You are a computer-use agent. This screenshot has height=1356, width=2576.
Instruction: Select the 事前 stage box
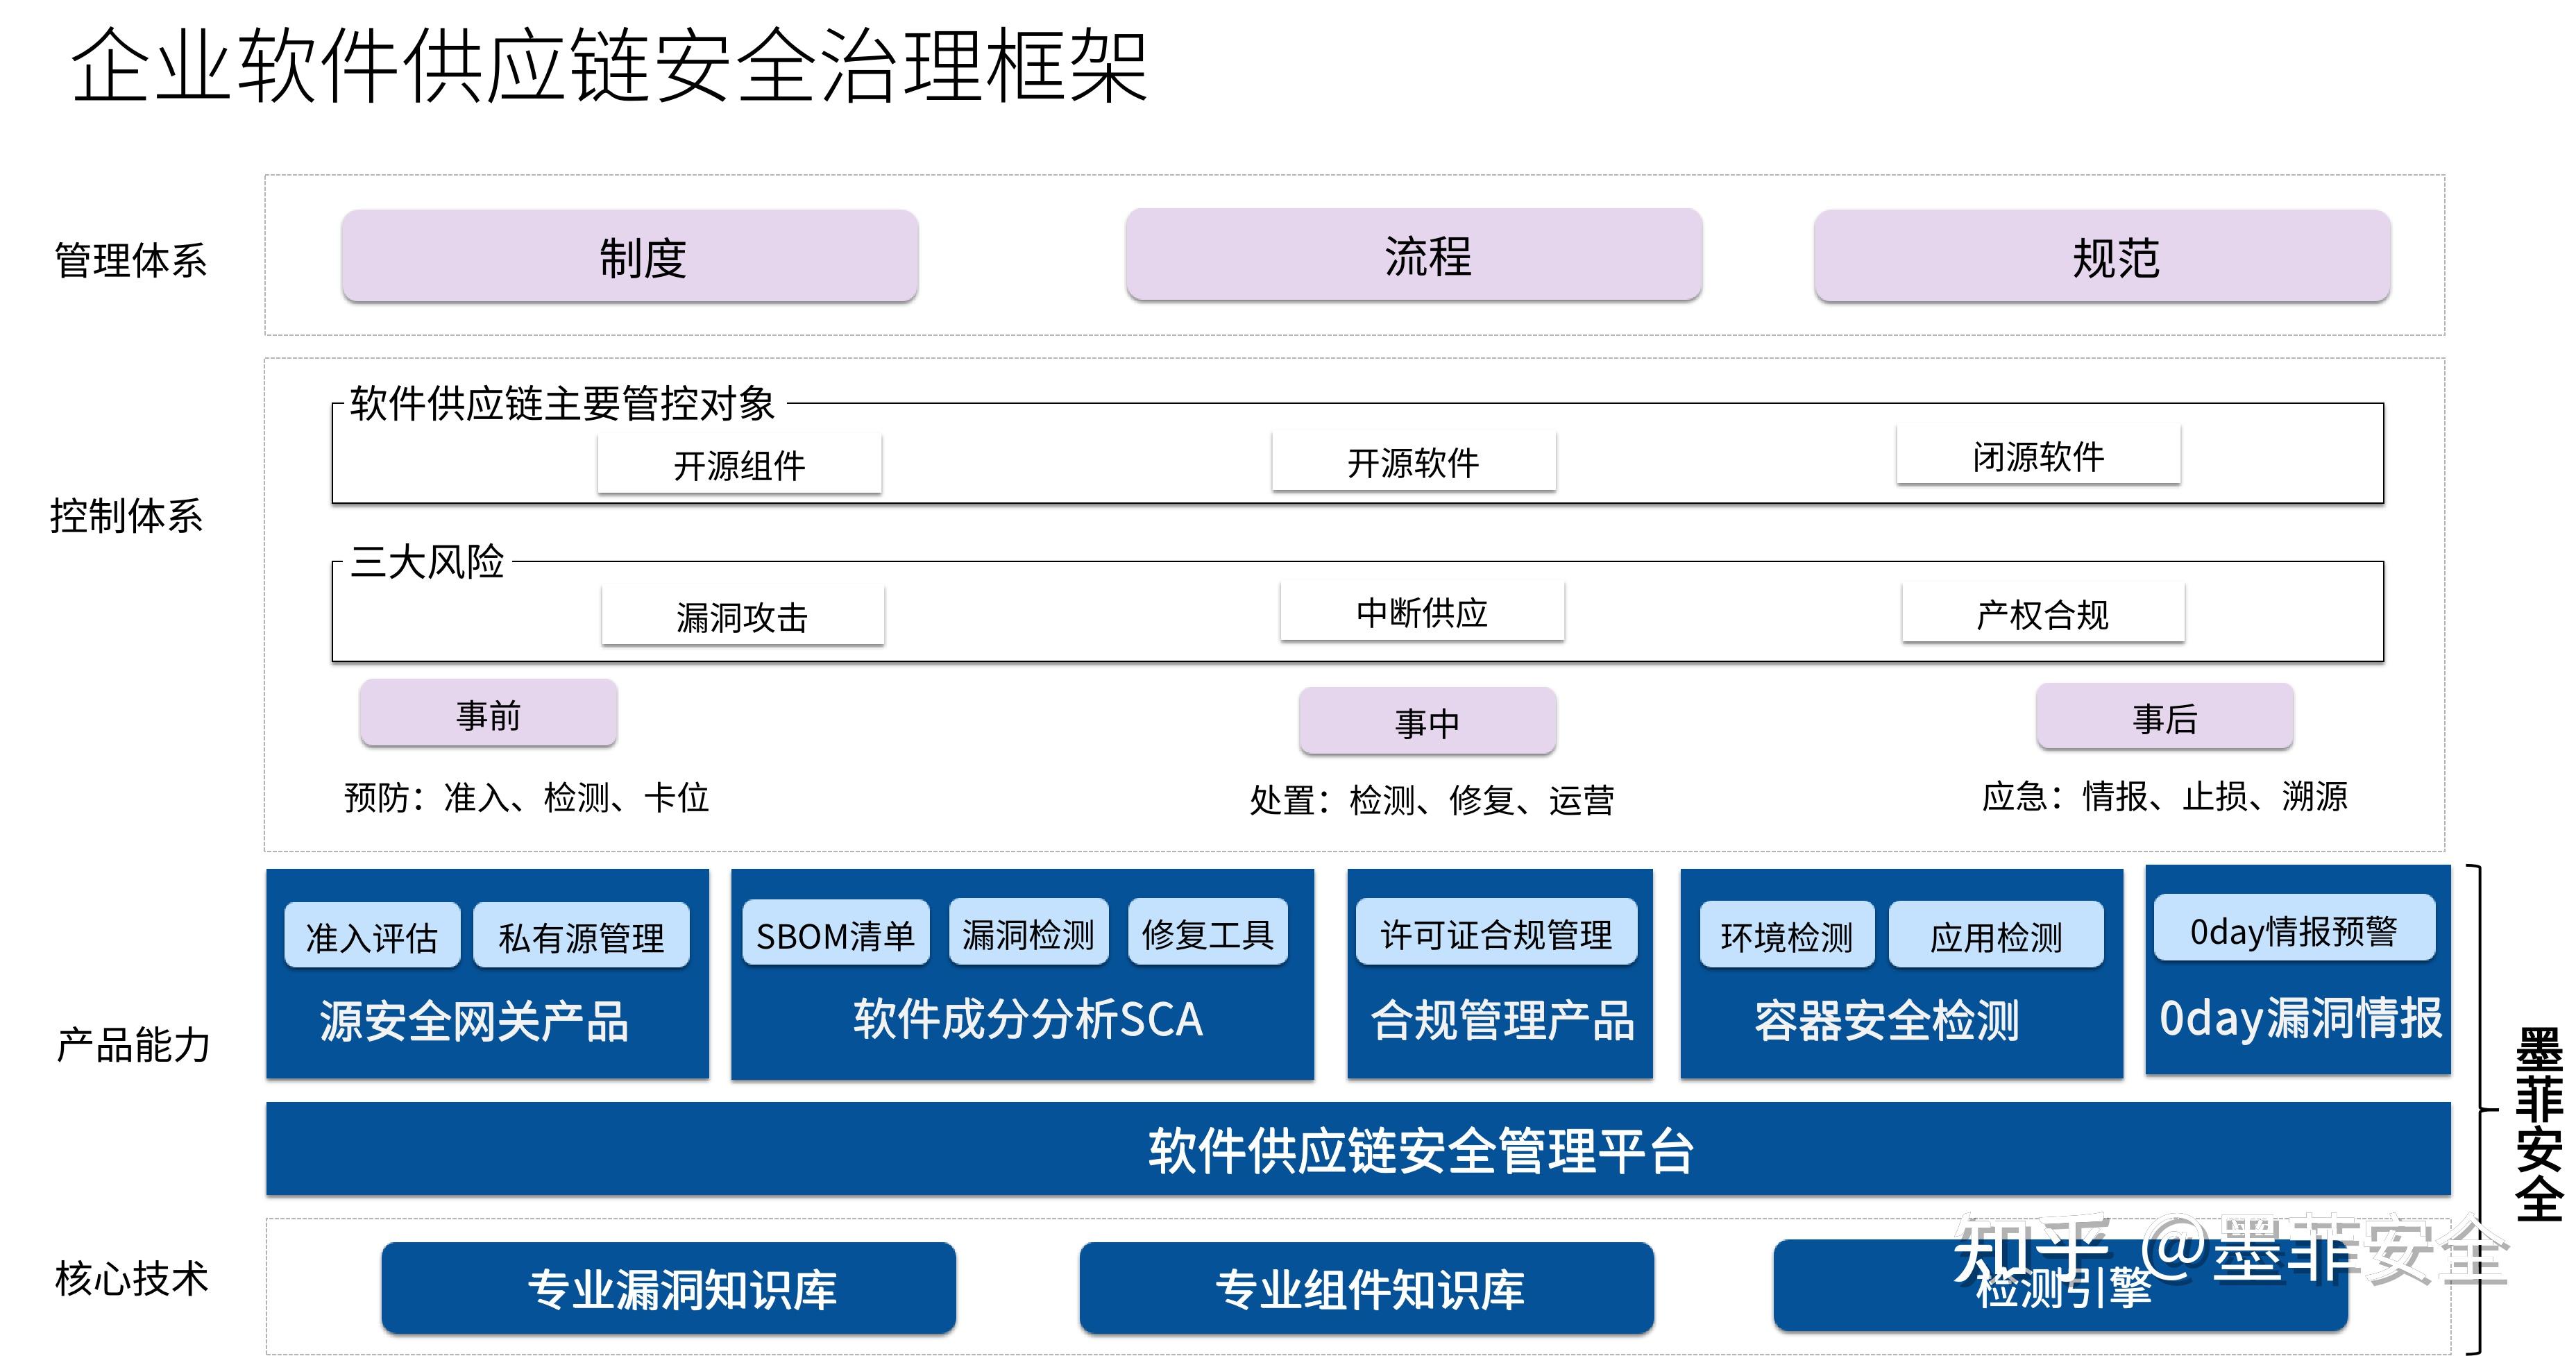(x=488, y=713)
